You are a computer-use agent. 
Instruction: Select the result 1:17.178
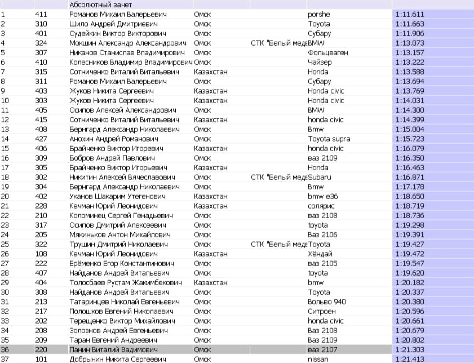[x=410, y=187]
